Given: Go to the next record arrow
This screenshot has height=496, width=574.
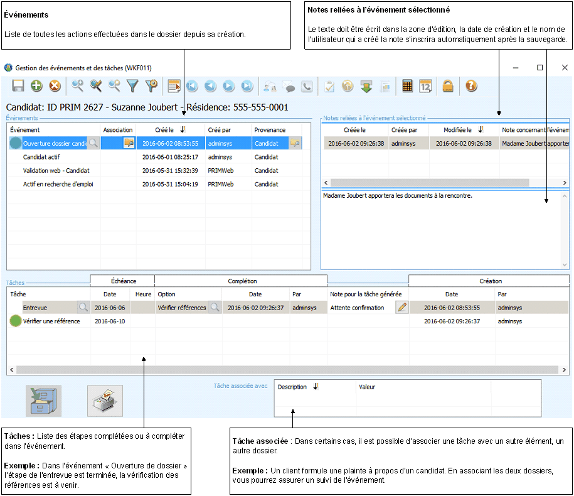Looking at the screenshot, I should point(229,87).
